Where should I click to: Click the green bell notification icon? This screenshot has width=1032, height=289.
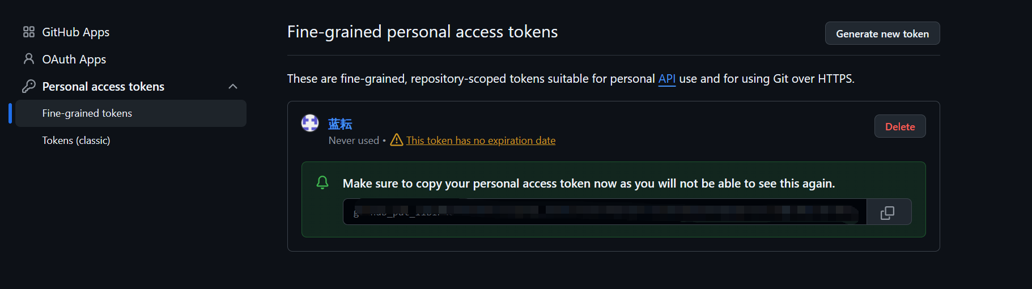coord(322,182)
